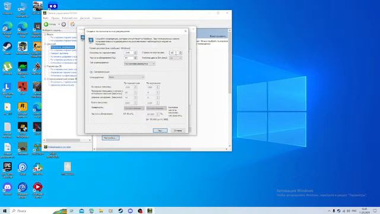Open the vertical polarity dropdown
The height and width of the screenshot is (214, 380).
click(x=156, y=108)
